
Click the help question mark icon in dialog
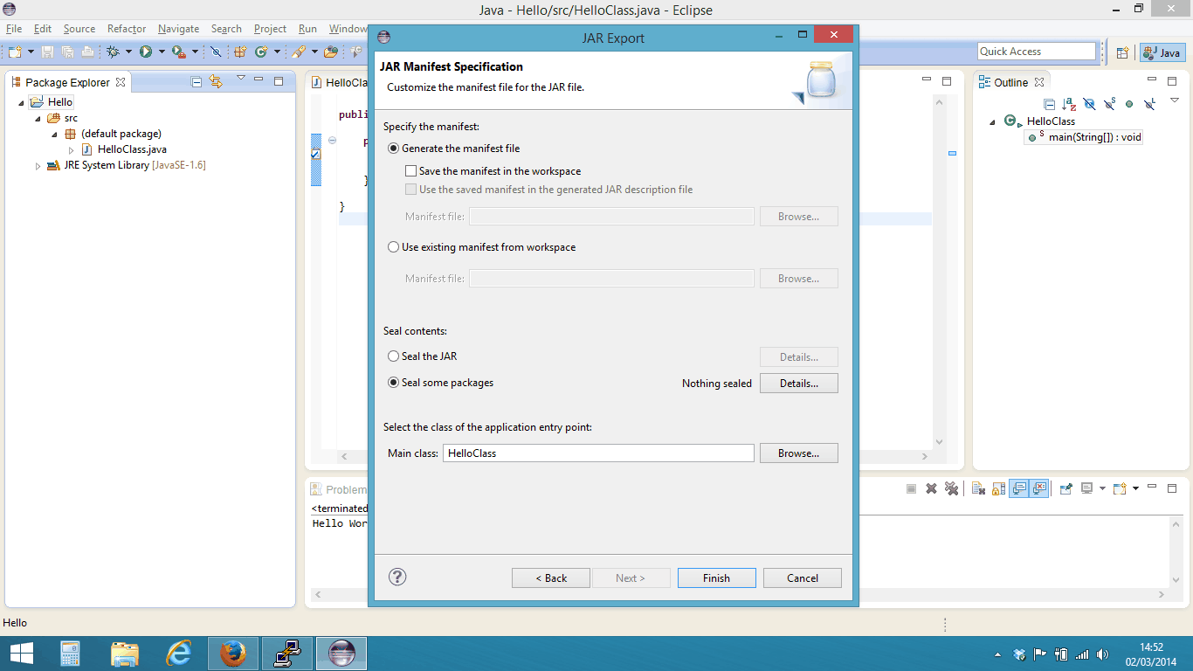coord(397,577)
